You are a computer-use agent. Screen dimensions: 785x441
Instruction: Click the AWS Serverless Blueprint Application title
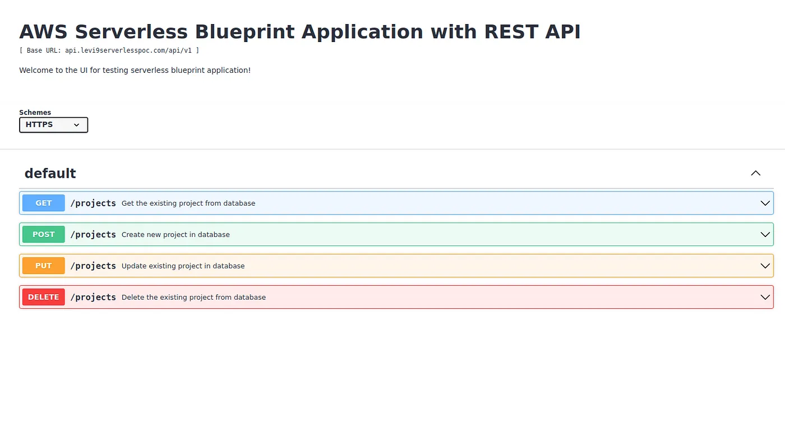(x=300, y=32)
